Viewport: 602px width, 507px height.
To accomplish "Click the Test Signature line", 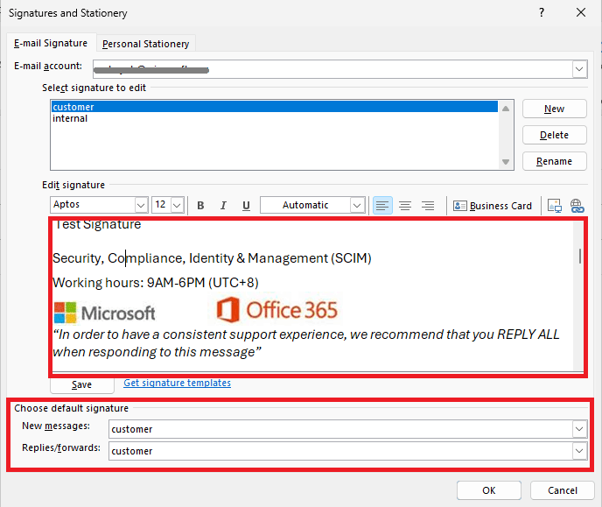I will tap(97, 224).
